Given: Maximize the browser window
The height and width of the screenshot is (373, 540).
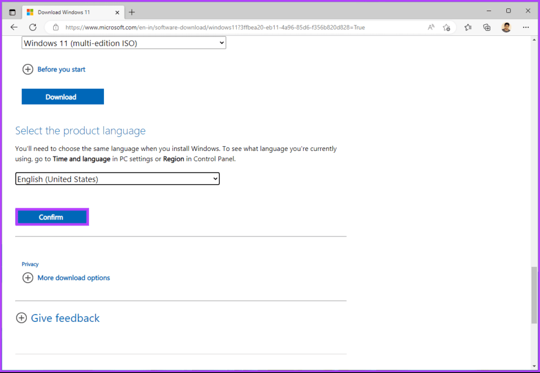Looking at the screenshot, I should [x=508, y=11].
